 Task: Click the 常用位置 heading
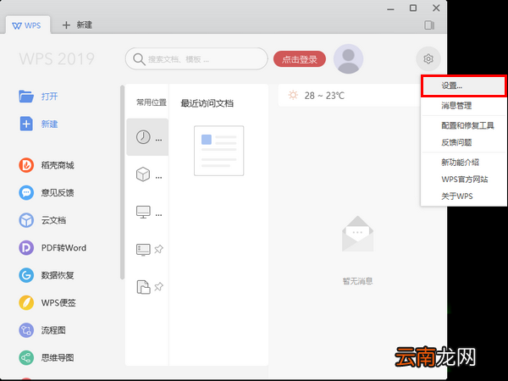pos(152,102)
